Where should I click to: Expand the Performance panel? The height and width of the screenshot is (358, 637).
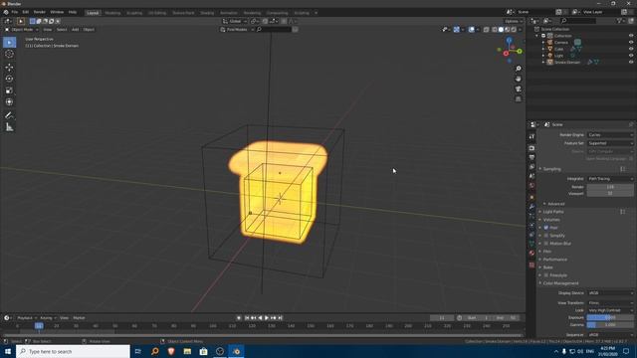click(555, 260)
